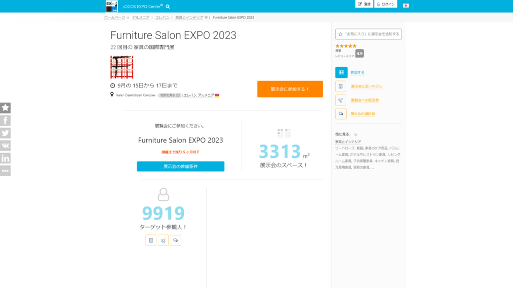This screenshot has width=513, height=288.
Task: Click hotel icon in right sidebar
Action: coord(341,86)
